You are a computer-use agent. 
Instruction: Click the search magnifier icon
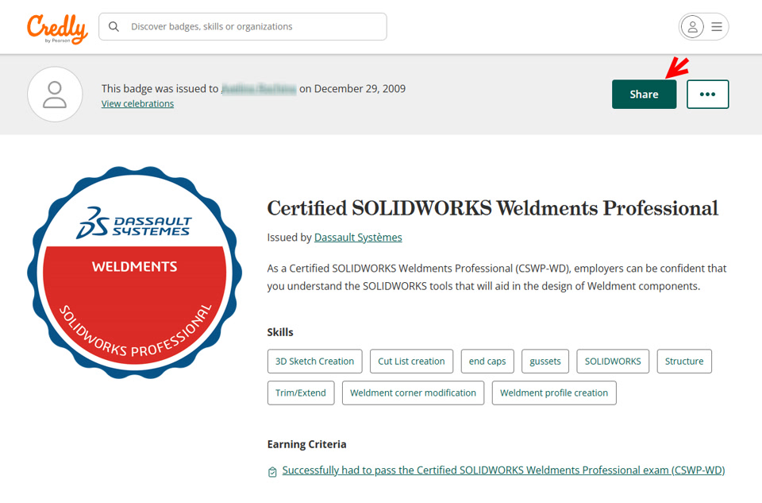(x=114, y=26)
